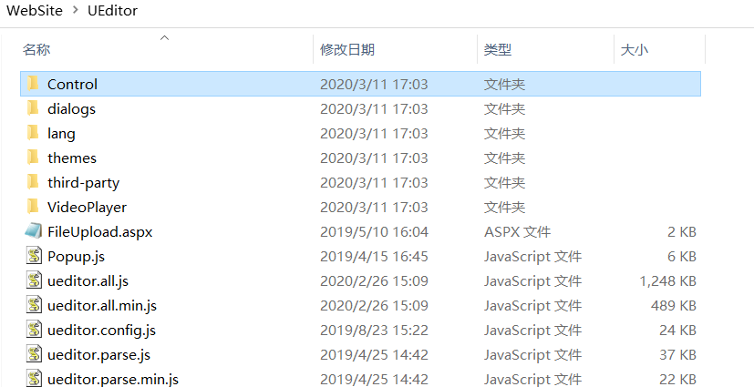The image size is (754, 387).
Task: Click the lang folder icon
Action: (34, 133)
